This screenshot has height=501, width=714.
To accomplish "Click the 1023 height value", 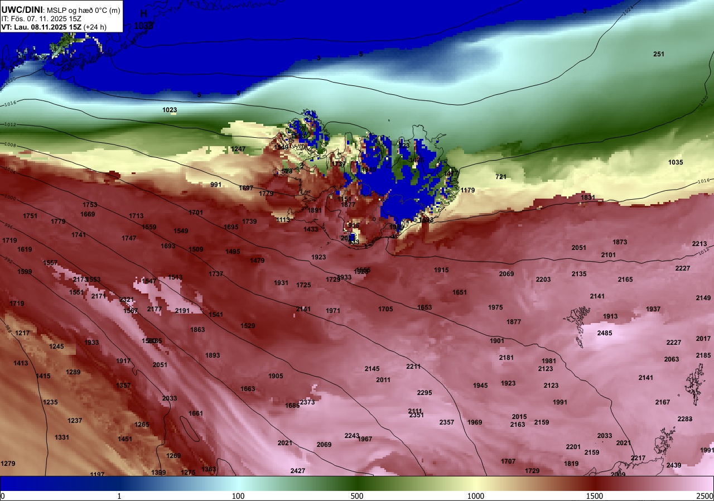I will click(x=170, y=110).
